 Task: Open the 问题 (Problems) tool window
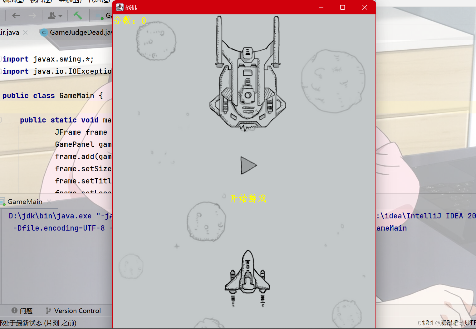click(x=22, y=311)
